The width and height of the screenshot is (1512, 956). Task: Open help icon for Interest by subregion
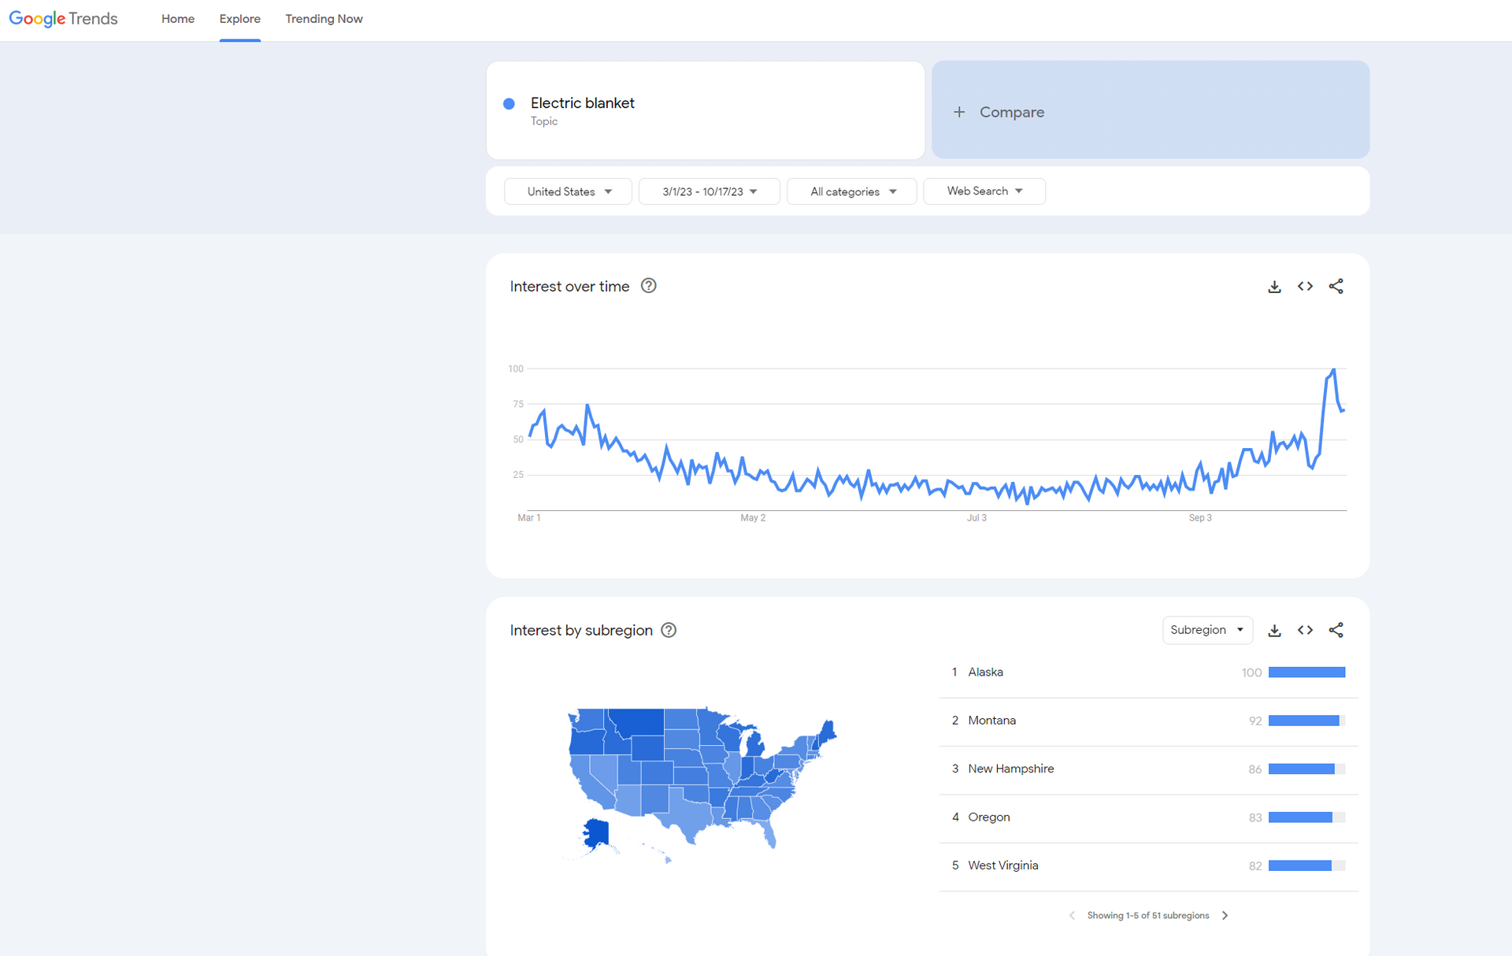[669, 630]
